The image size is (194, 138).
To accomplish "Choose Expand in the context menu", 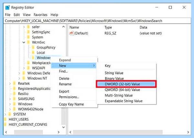I will point(74,60).
